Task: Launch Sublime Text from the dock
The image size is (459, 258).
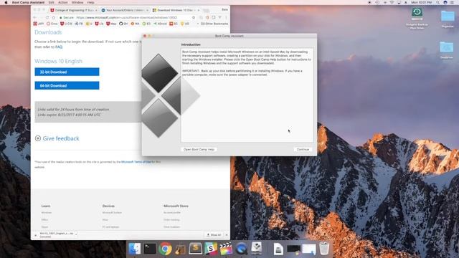Action: point(196,249)
